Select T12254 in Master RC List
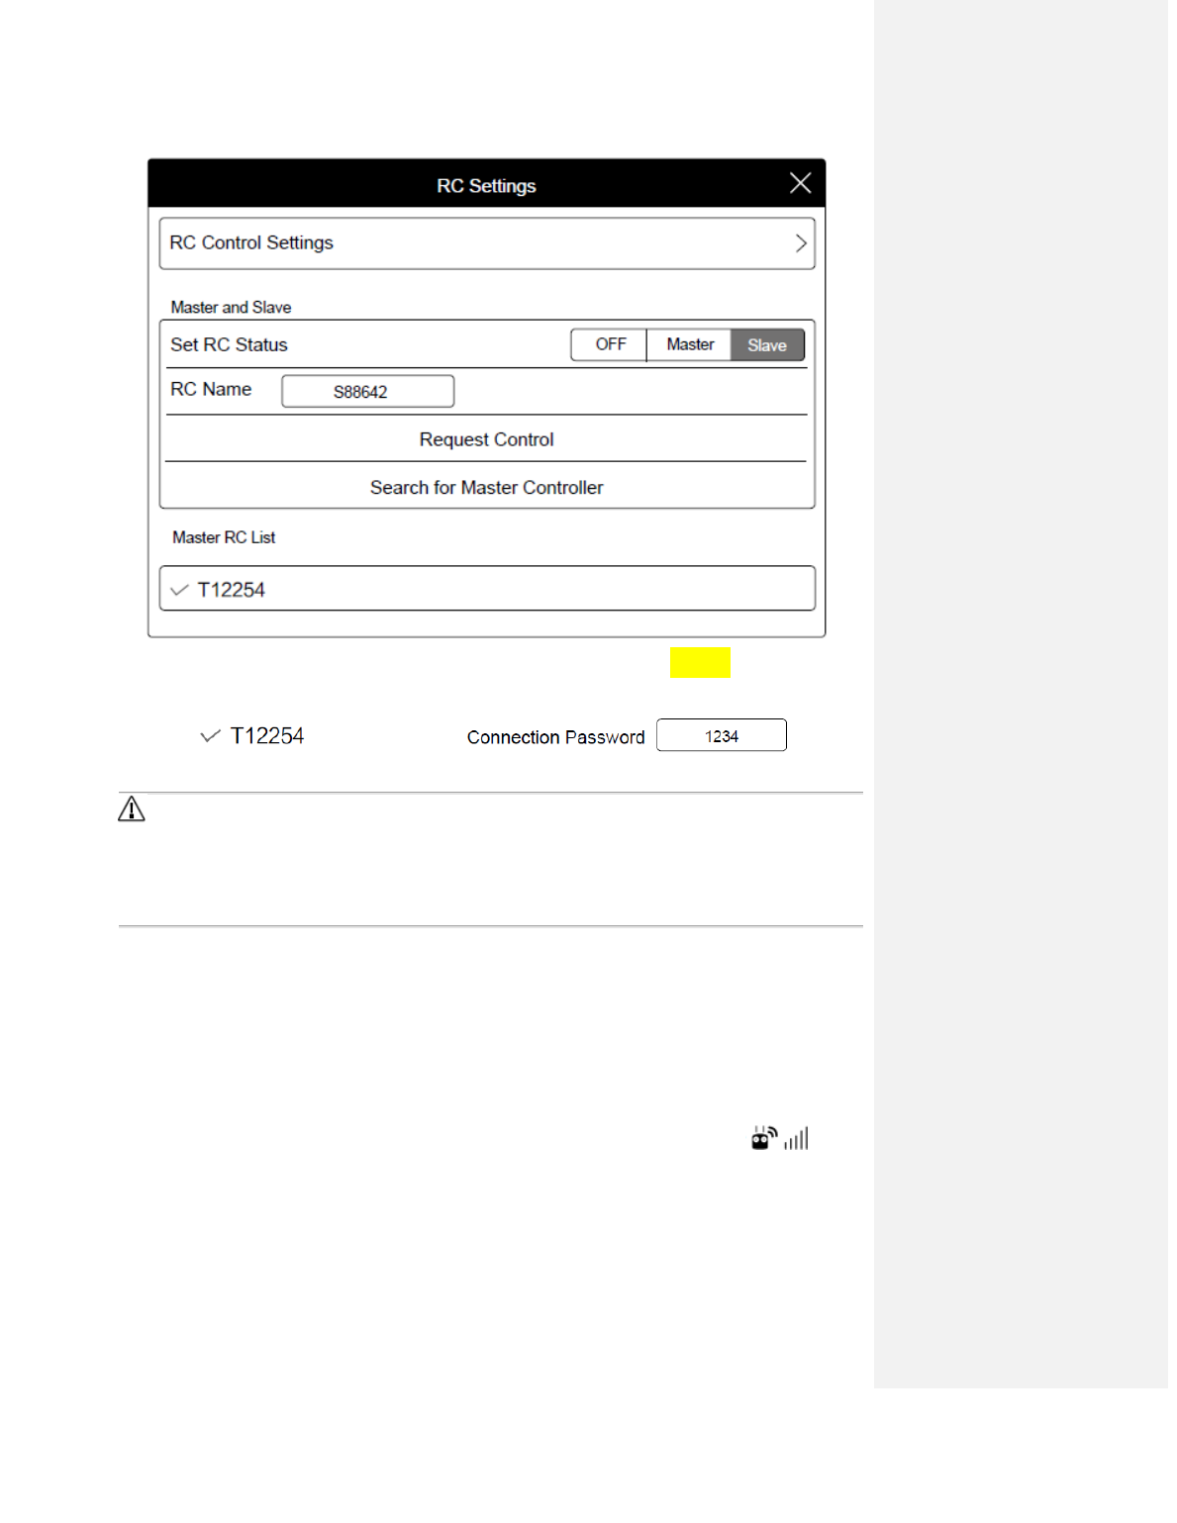 point(487,589)
